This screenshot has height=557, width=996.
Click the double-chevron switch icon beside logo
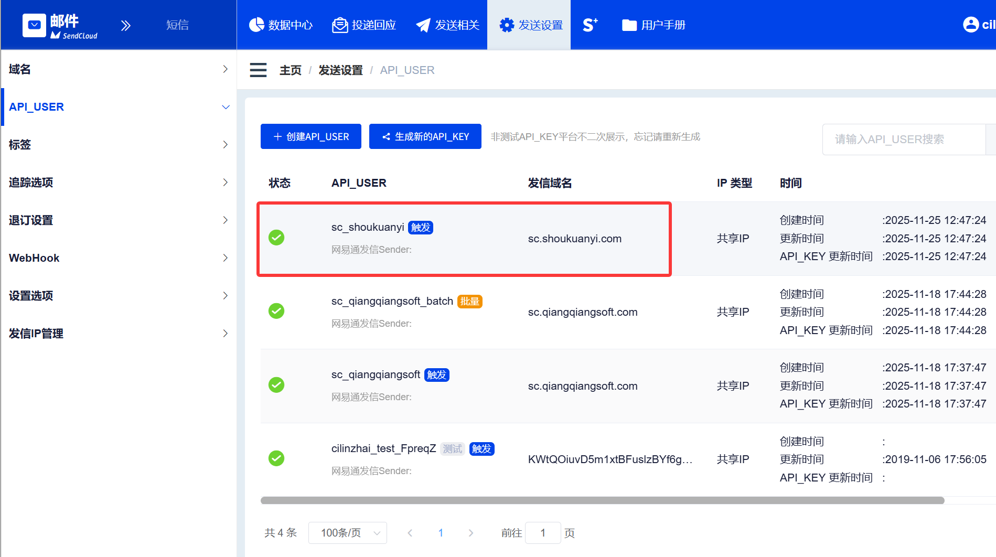(x=125, y=26)
